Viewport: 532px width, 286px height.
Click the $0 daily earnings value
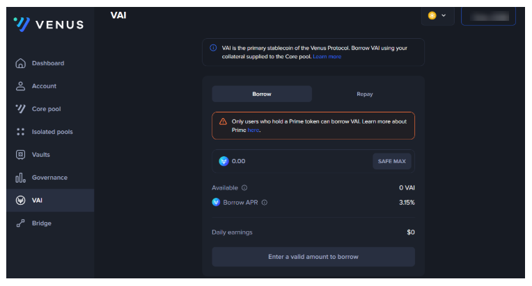(x=411, y=233)
